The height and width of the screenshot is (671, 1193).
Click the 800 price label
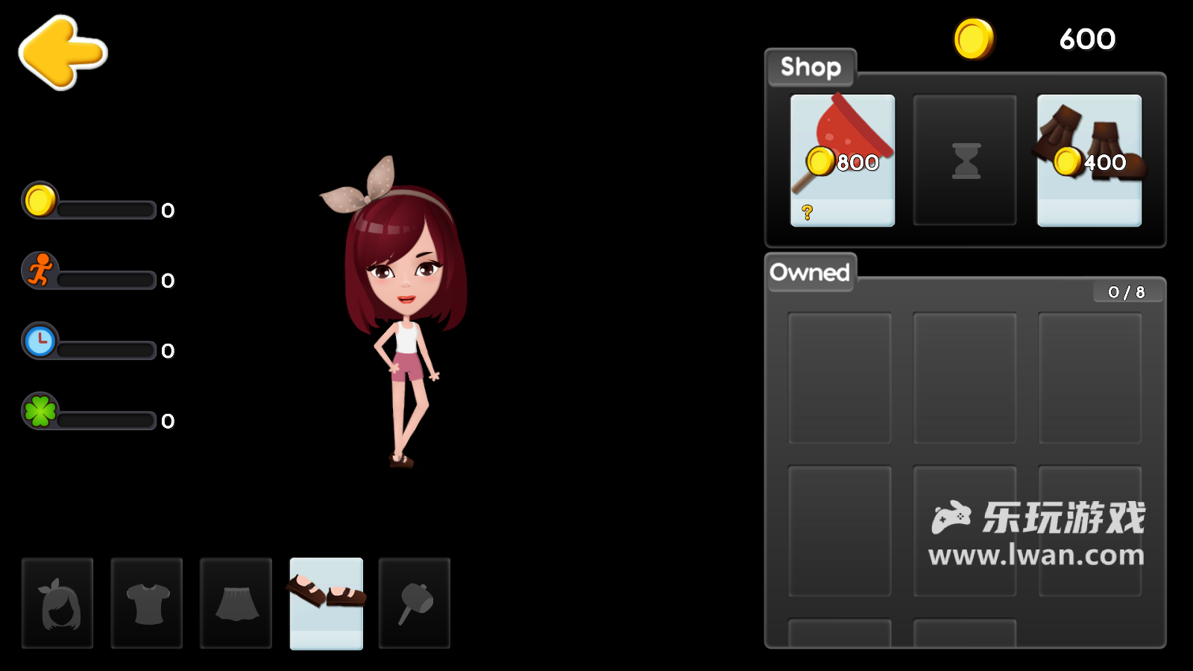857,163
